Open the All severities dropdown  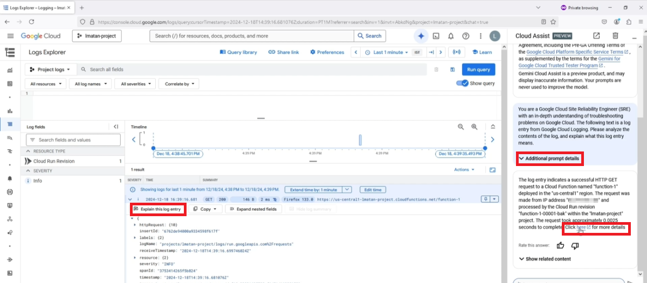[135, 84]
